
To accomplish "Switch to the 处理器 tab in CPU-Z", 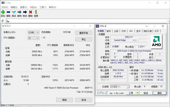I will 100,31.
